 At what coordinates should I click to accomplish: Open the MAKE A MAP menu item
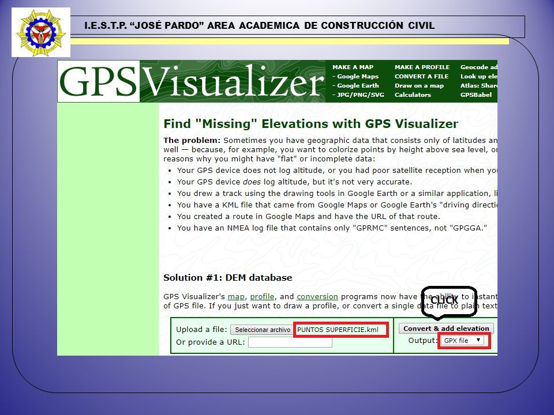coord(353,67)
